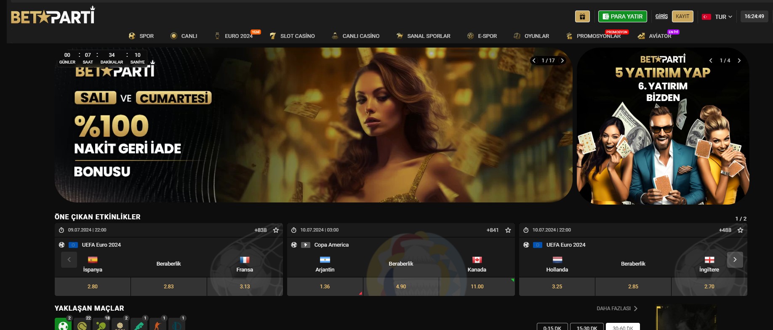Expand +838 markets for İspanya-Fransa
The image size is (773, 330).
(261, 230)
